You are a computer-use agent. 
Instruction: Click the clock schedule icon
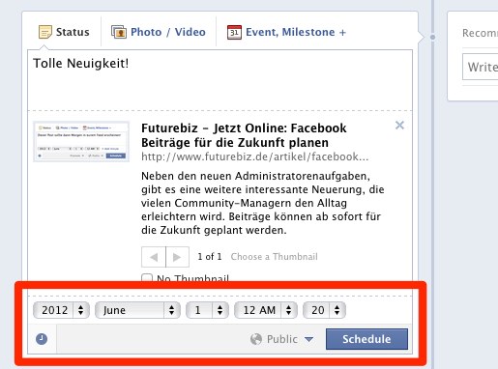click(x=42, y=339)
